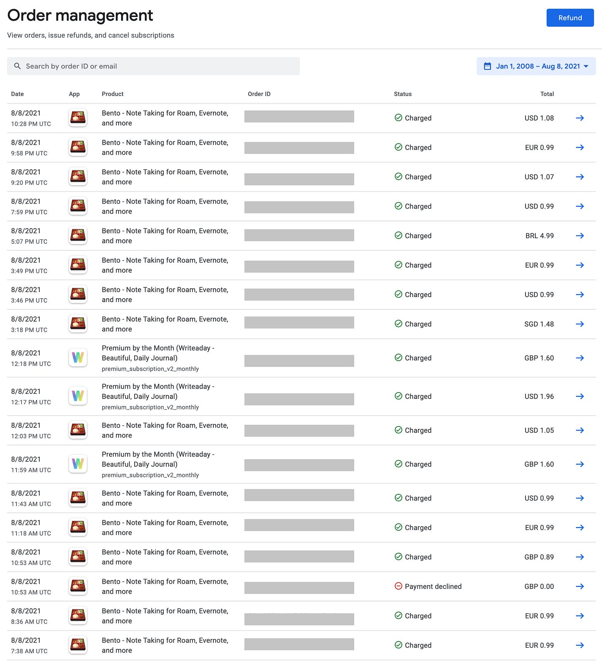Open order details arrow for USD 1.08
Viewport: 602px width, 666px height.
coord(580,118)
